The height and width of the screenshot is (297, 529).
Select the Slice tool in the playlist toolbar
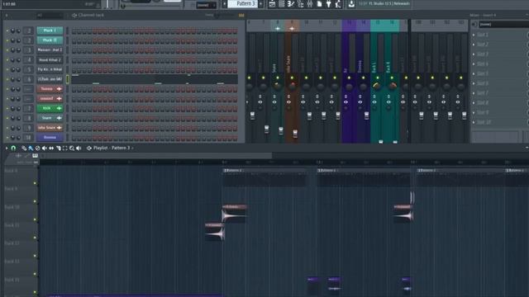pos(58,148)
